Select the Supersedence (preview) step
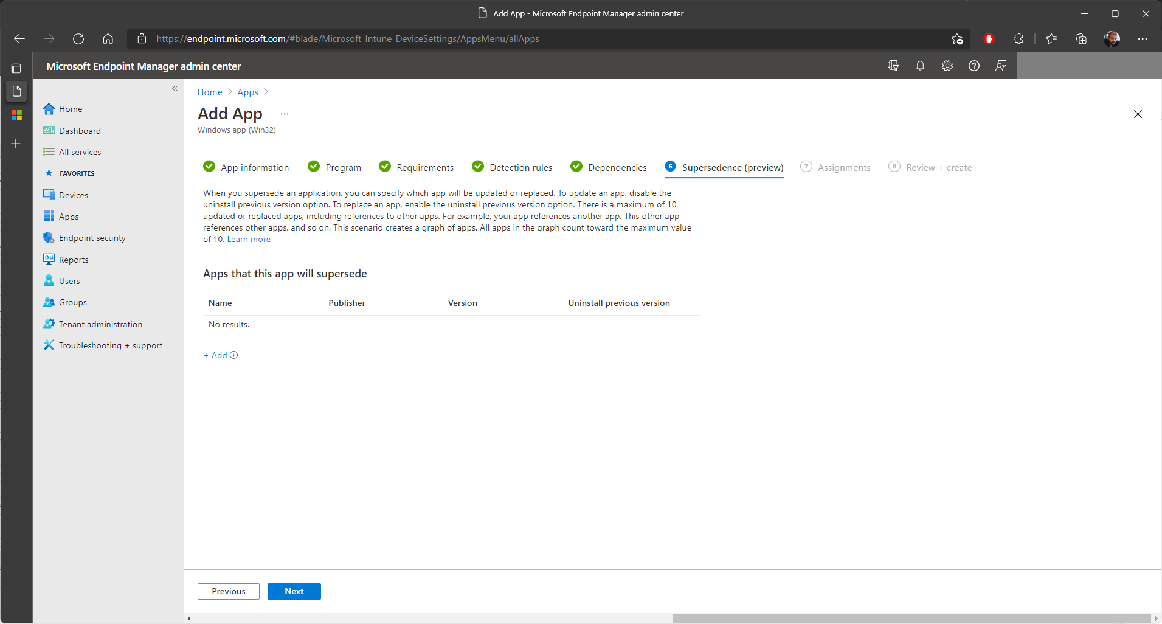The width and height of the screenshot is (1162, 624). coord(724,167)
